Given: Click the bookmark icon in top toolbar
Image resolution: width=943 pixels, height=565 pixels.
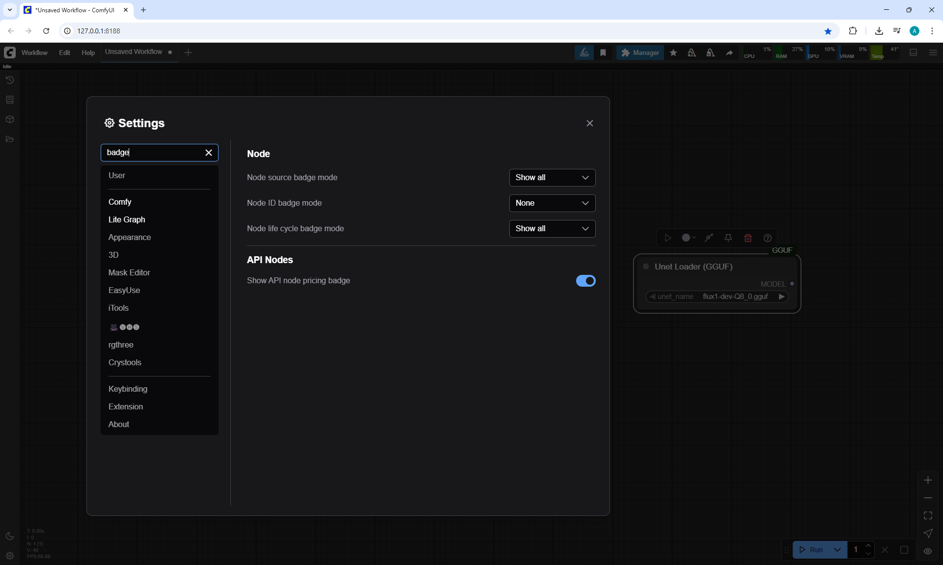Looking at the screenshot, I should coord(603,53).
